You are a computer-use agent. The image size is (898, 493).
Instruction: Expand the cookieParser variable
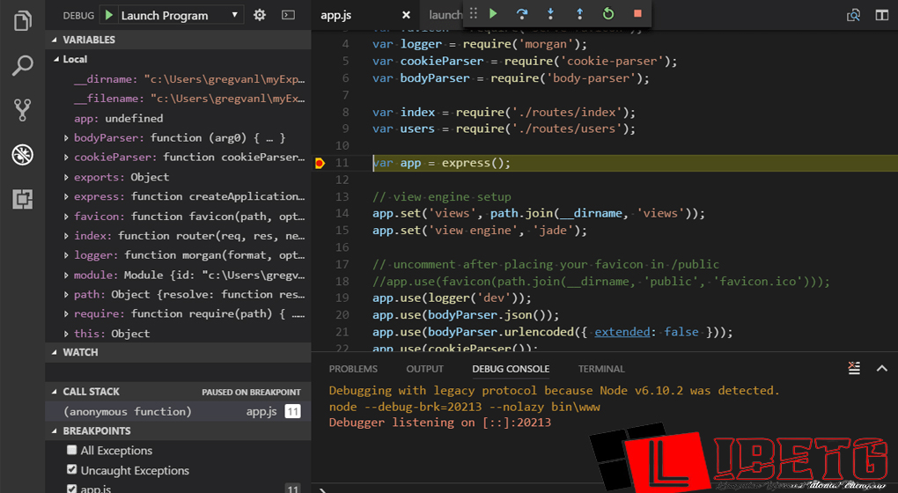[x=66, y=157]
